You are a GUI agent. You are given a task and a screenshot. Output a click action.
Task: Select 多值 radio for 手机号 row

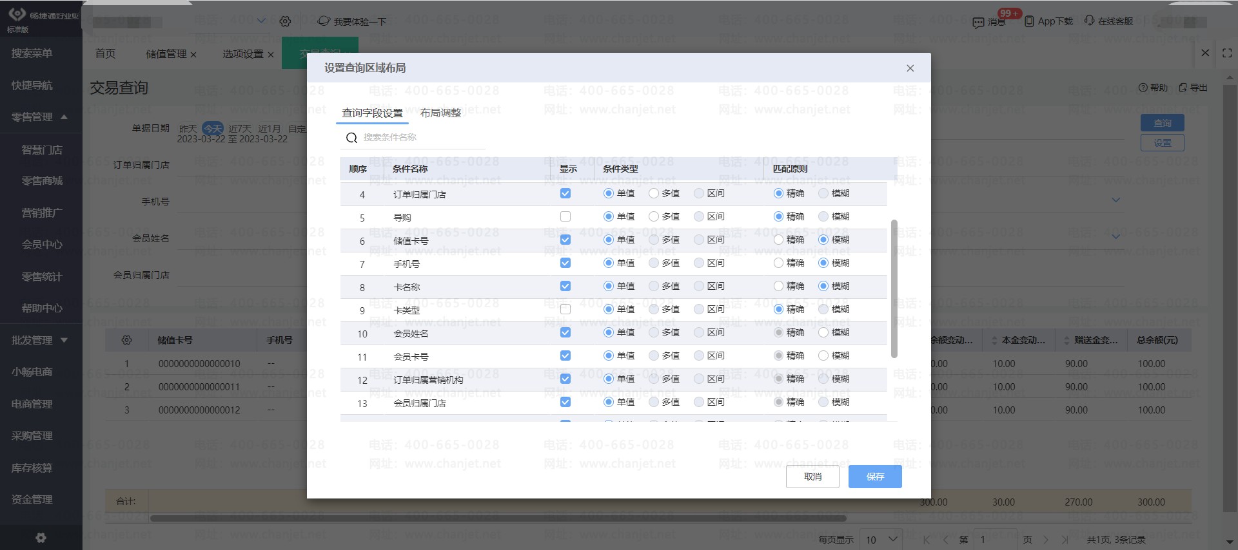click(654, 263)
